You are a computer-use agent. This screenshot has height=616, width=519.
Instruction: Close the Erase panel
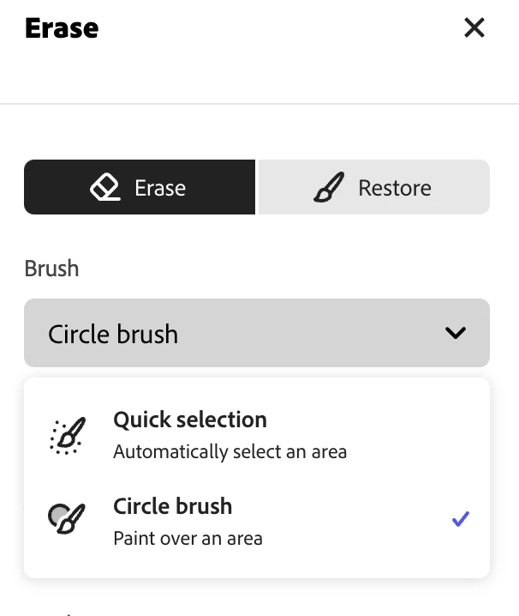coord(474,28)
